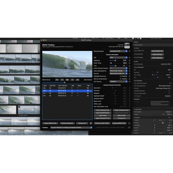Open the Blend Mode popup in the inspector

[169, 112]
